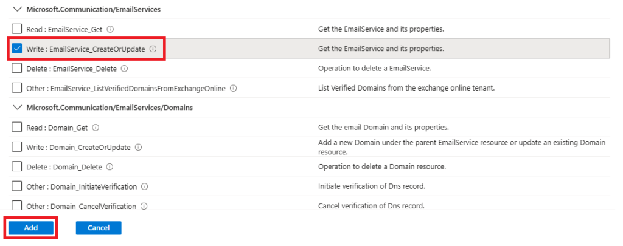
Task: Check the Delete : EmailService_Delete permission
Action: tap(17, 69)
